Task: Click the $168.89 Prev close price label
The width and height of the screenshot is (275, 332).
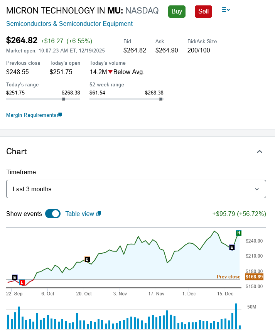Action: pos(254,277)
